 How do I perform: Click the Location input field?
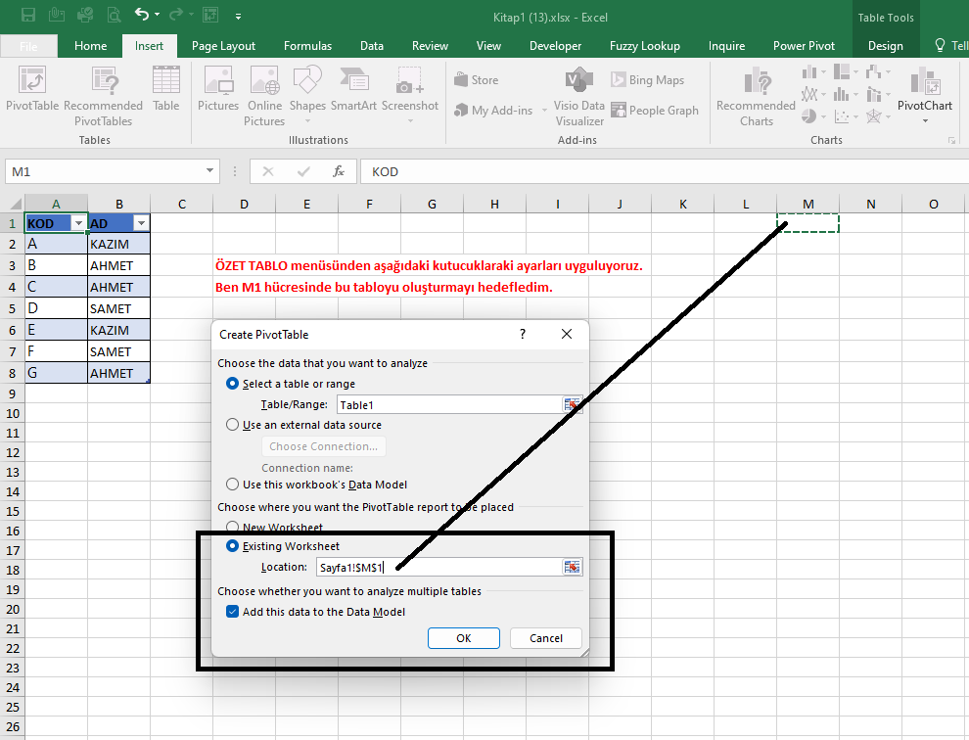point(438,567)
